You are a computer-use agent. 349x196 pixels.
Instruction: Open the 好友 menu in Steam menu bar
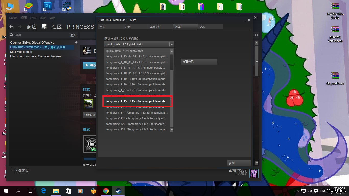[x=33, y=18]
